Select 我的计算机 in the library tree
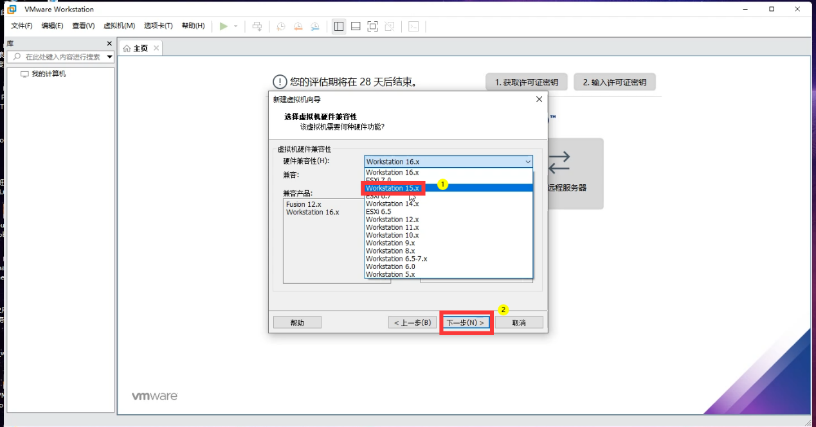 (x=48, y=74)
